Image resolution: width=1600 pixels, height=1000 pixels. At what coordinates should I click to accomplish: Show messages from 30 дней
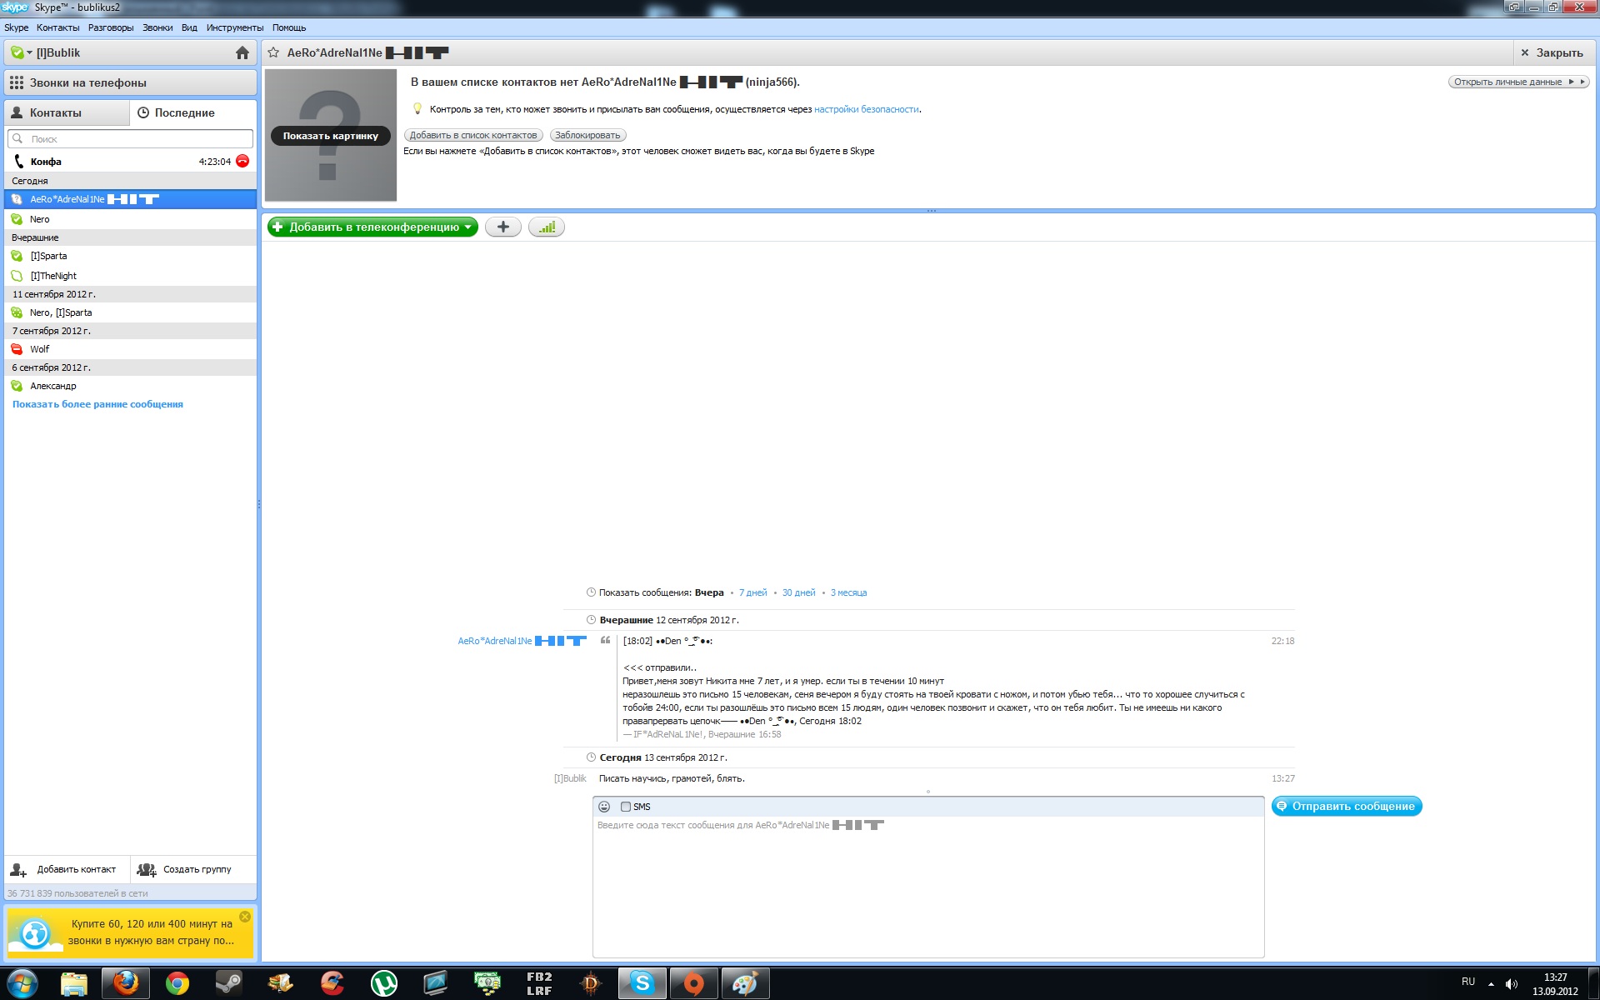coord(798,592)
